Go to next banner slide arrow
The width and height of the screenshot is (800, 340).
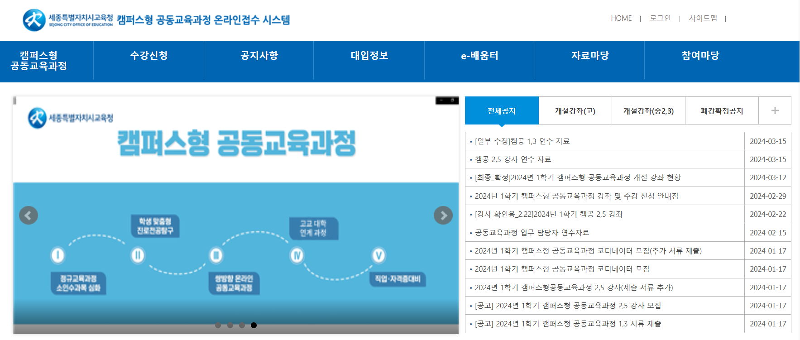(x=443, y=215)
